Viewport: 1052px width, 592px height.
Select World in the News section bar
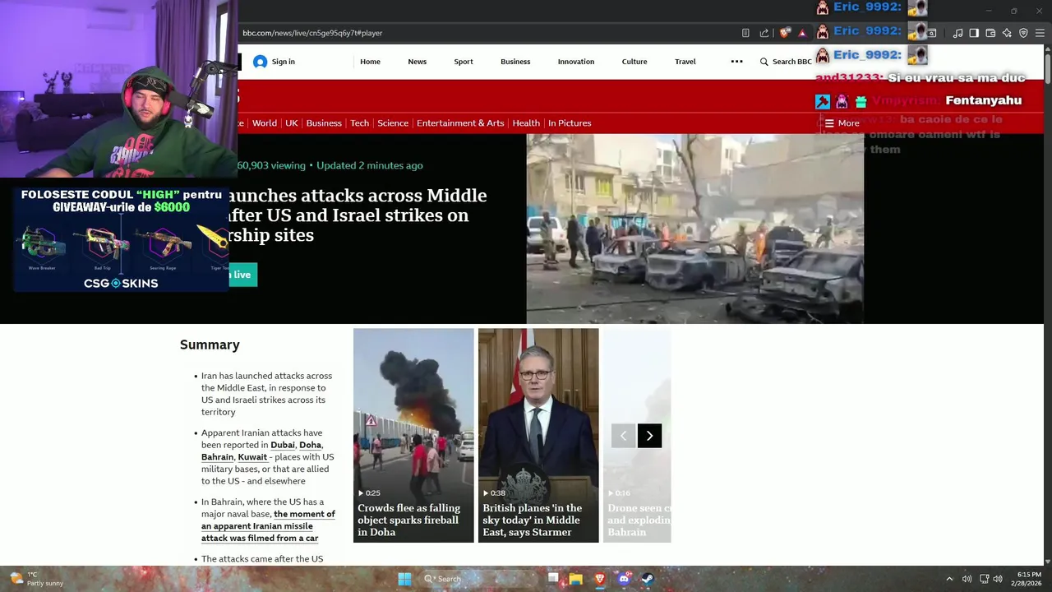(x=265, y=123)
